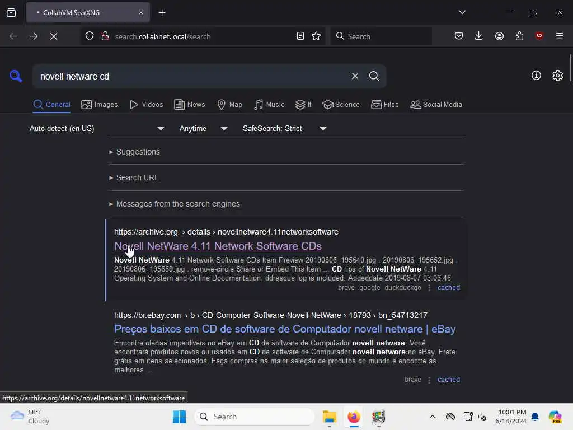Open eBay Preços baixos em CD result
The image size is (573, 430).
pyautogui.click(x=285, y=329)
